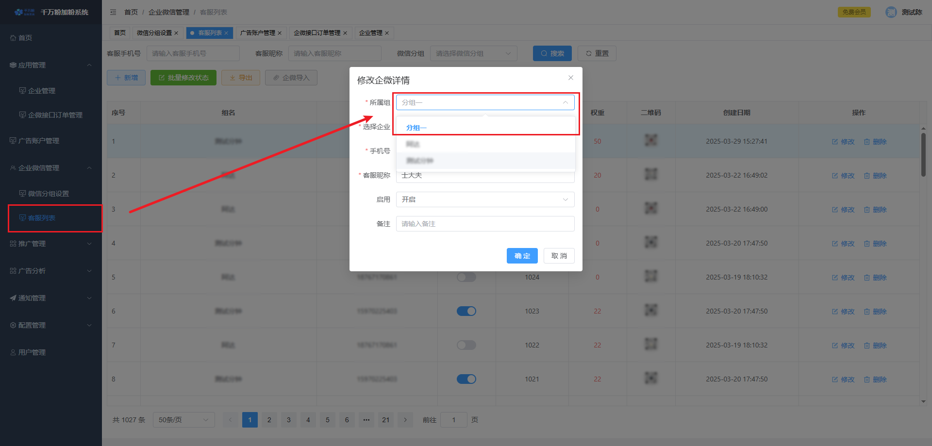This screenshot has width=932, height=446.
Task: Close the 修改企微详情 dialog with X icon
Action: (x=571, y=78)
